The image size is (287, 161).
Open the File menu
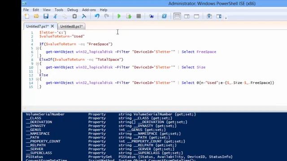(x=26, y=10)
